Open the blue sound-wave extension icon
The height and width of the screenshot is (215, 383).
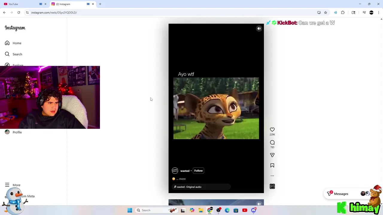(x=335, y=13)
